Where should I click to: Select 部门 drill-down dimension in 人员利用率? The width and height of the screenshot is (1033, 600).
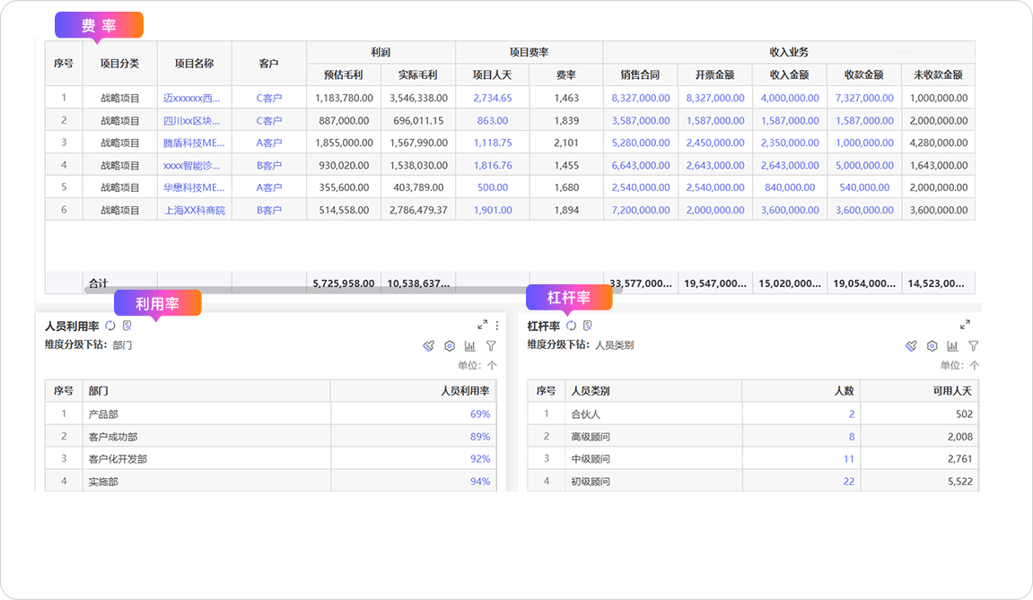coord(122,345)
